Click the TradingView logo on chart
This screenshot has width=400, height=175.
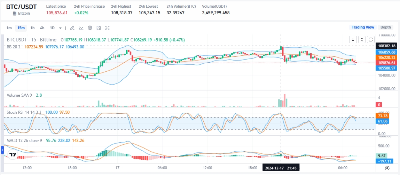pyautogui.click(x=13, y=155)
